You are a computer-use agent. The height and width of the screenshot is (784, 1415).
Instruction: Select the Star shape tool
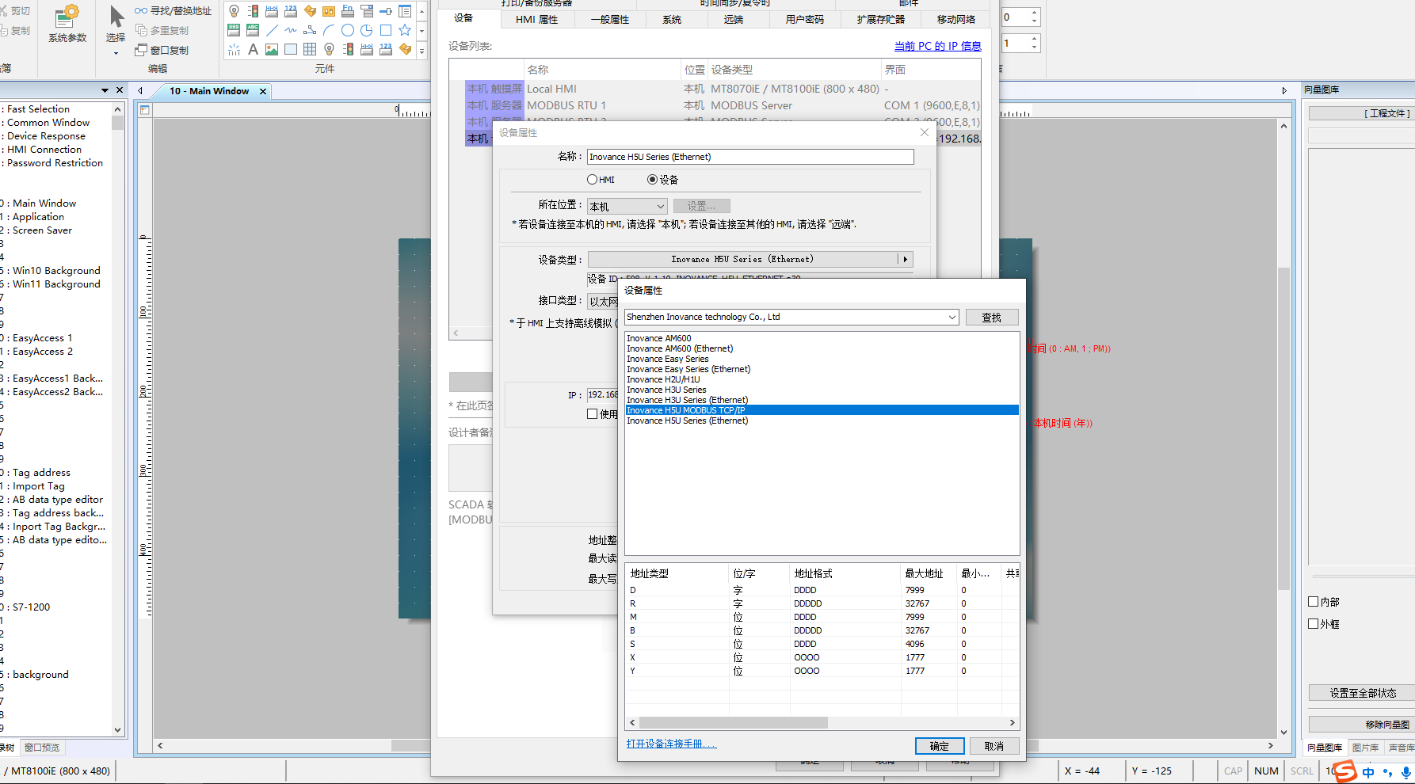[x=405, y=30]
